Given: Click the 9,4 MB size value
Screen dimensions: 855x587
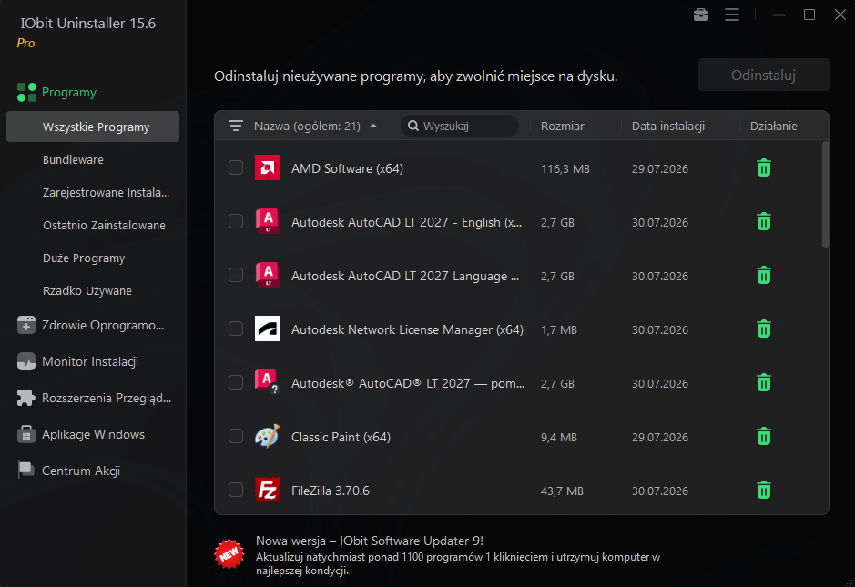Looking at the screenshot, I should click(x=558, y=437).
